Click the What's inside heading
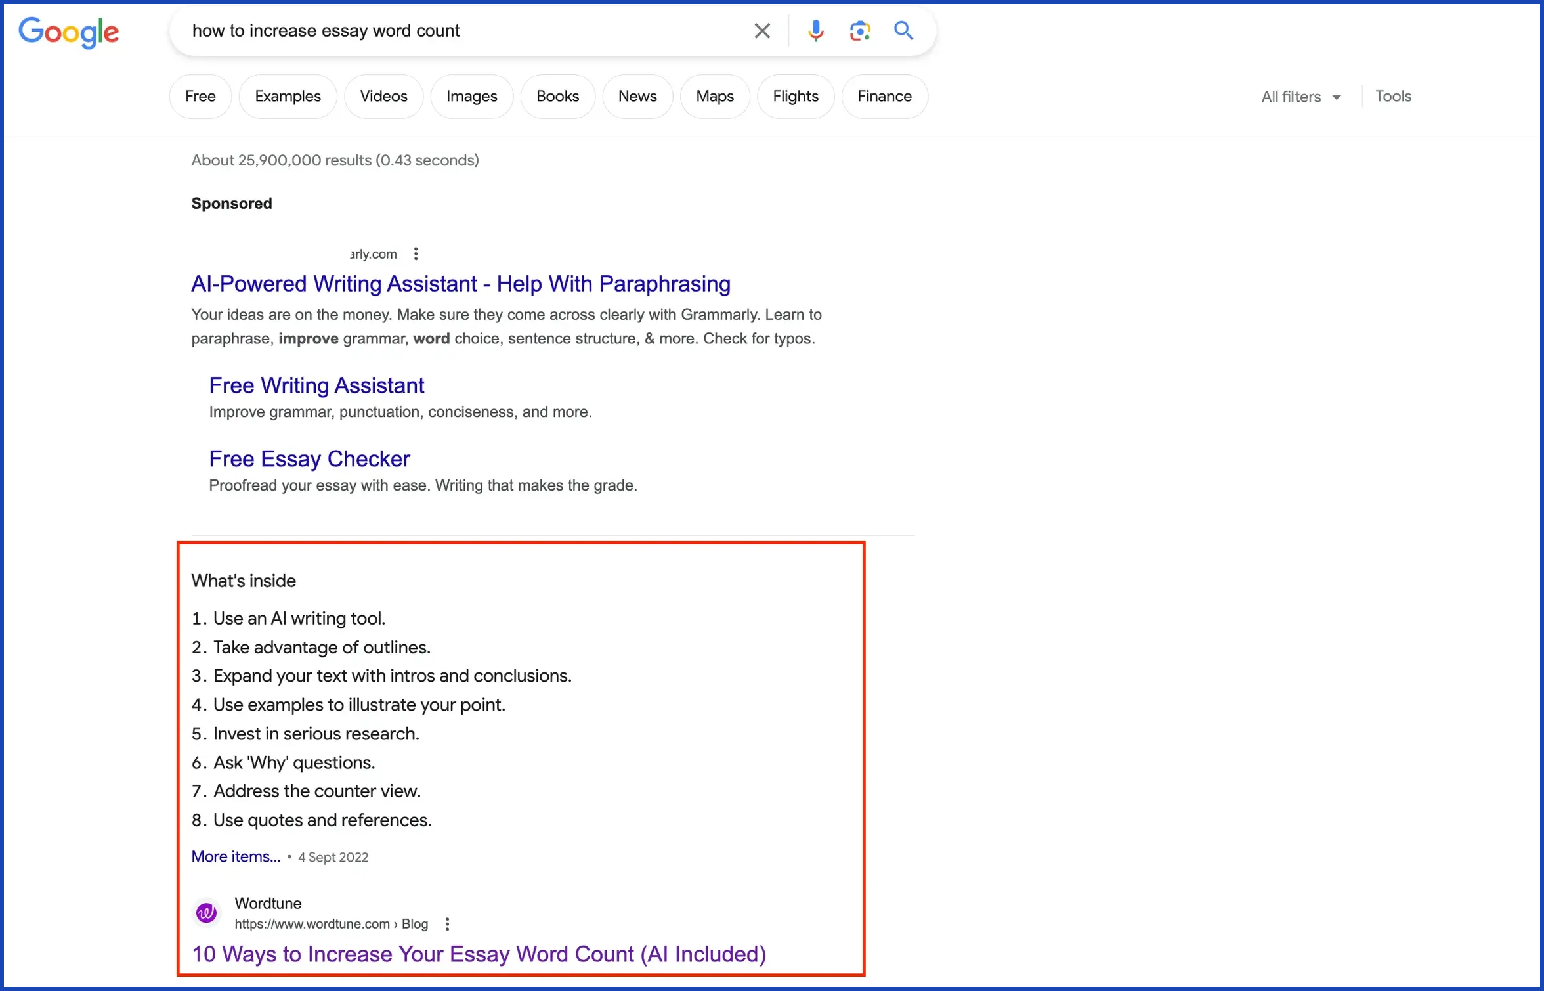Screen dimensions: 1544x991 (x=244, y=581)
